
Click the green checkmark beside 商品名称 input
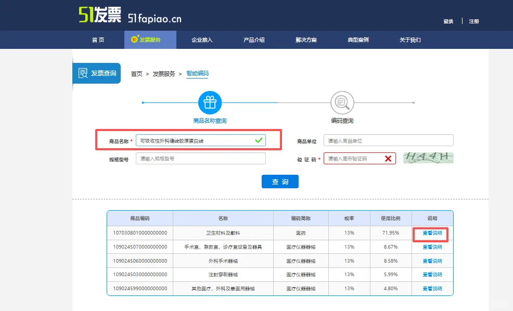259,140
